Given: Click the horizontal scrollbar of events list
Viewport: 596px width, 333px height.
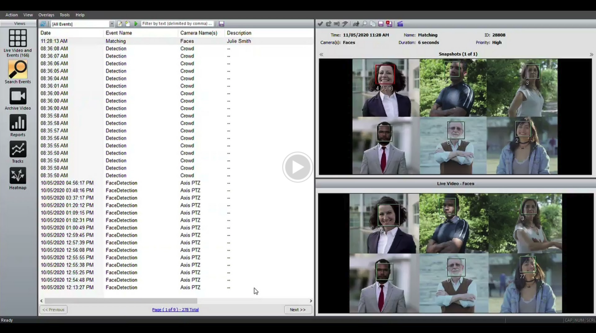Looking at the screenshot, I should (121, 301).
